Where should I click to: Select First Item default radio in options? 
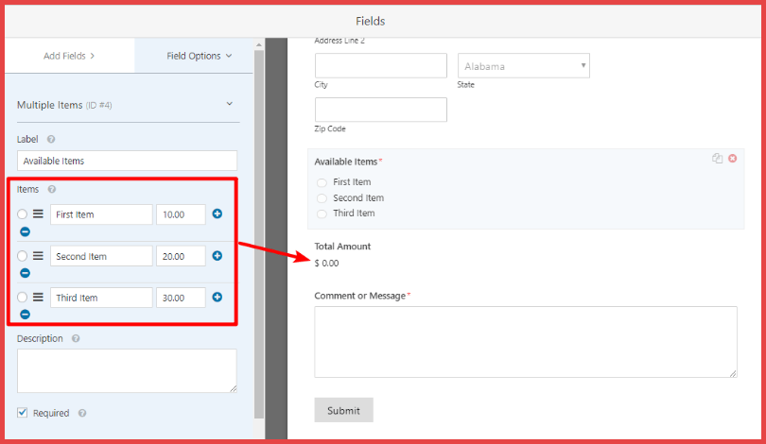pyautogui.click(x=23, y=214)
